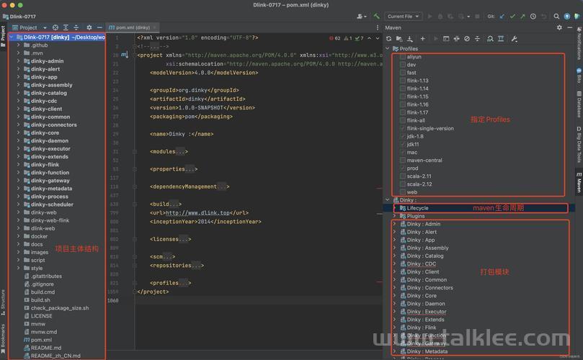Click the 62 errors inspection indicator
This screenshot has width=583, height=360.
(x=334, y=38)
